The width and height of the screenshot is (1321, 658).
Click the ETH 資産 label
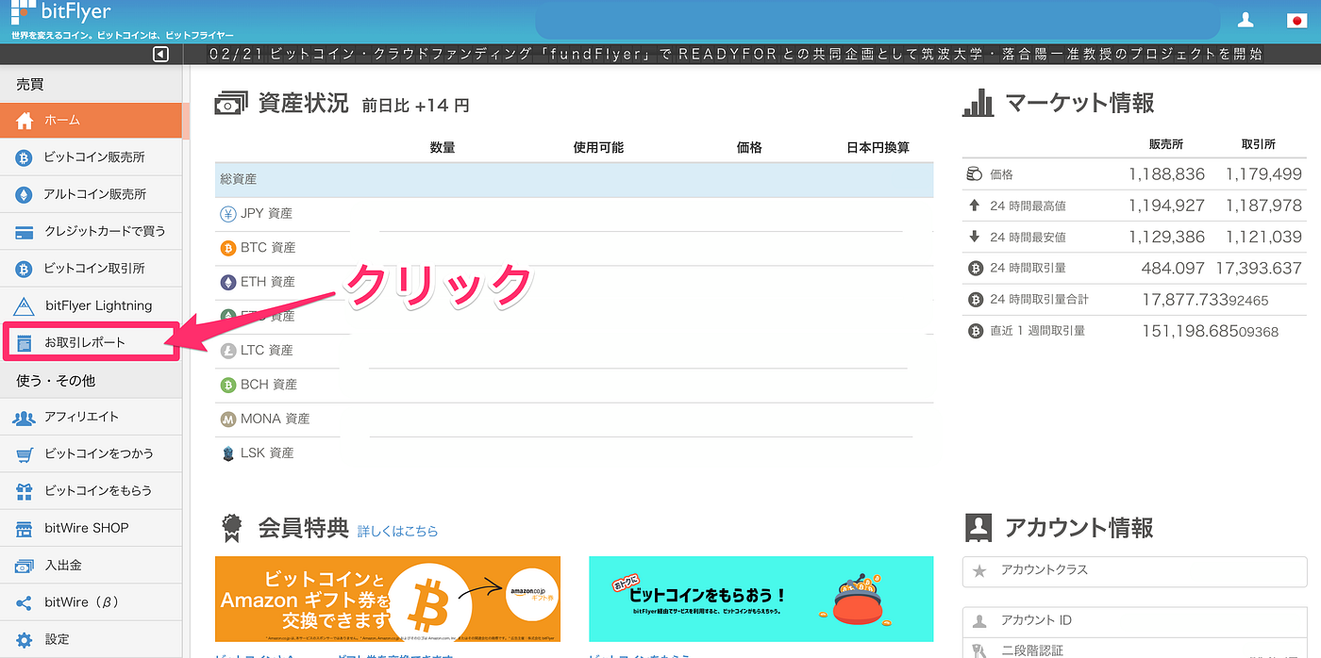pyautogui.click(x=267, y=282)
